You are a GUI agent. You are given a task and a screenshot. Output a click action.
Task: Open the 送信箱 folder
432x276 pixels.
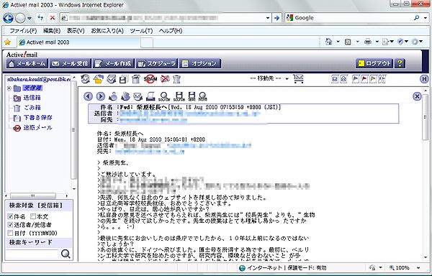(32, 98)
